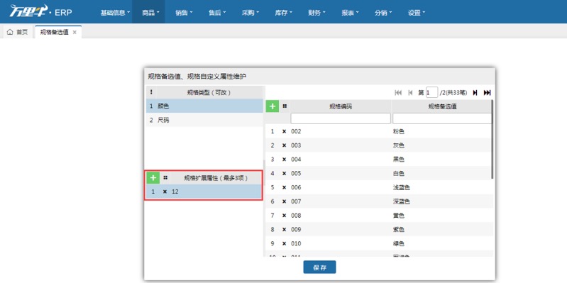Click the 保存 button
The image size is (567, 283).
click(319, 267)
